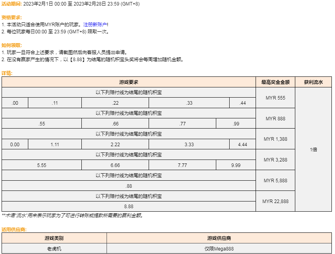This screenshot has width=335, height=254.
Task: Click the 游戏供应商 header cell
Action: point(219,238)
